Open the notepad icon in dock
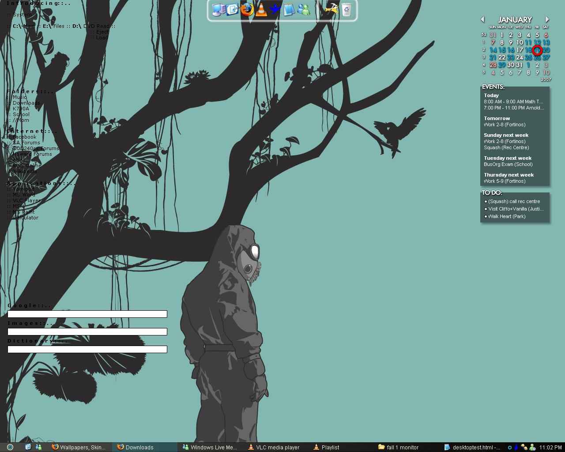The height and width of the screenshot is (452, 565). [x=289, y=9]
